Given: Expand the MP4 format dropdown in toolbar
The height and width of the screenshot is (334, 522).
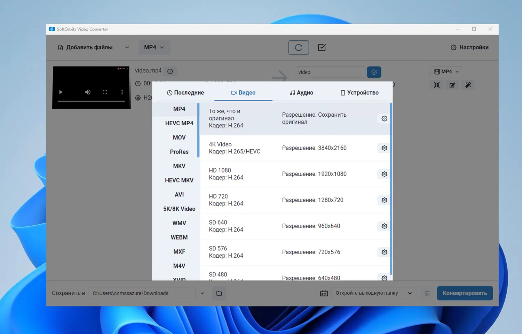Looking at the screenshot, I should pos(154,48).
